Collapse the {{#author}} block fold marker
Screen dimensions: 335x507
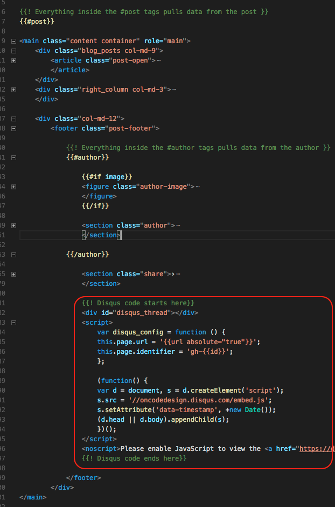coord(13,157)
